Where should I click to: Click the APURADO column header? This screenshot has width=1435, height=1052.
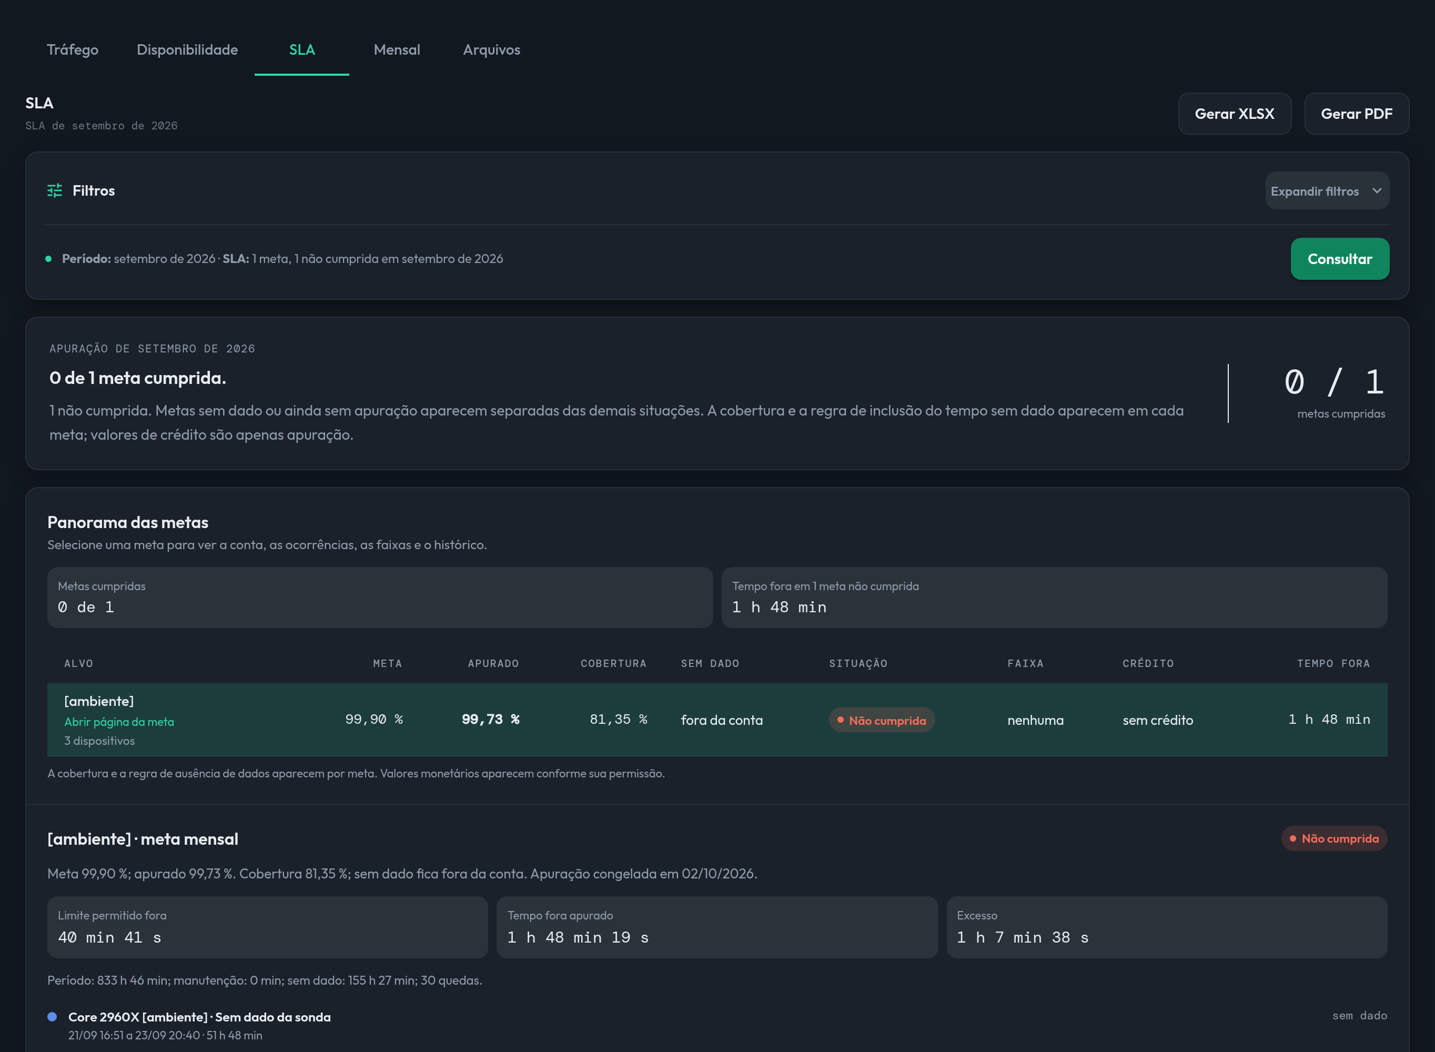493,664
